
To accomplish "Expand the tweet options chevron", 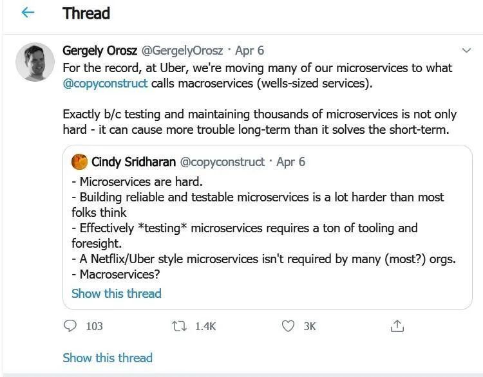I will pyautogui.click(x=466, y=50).
